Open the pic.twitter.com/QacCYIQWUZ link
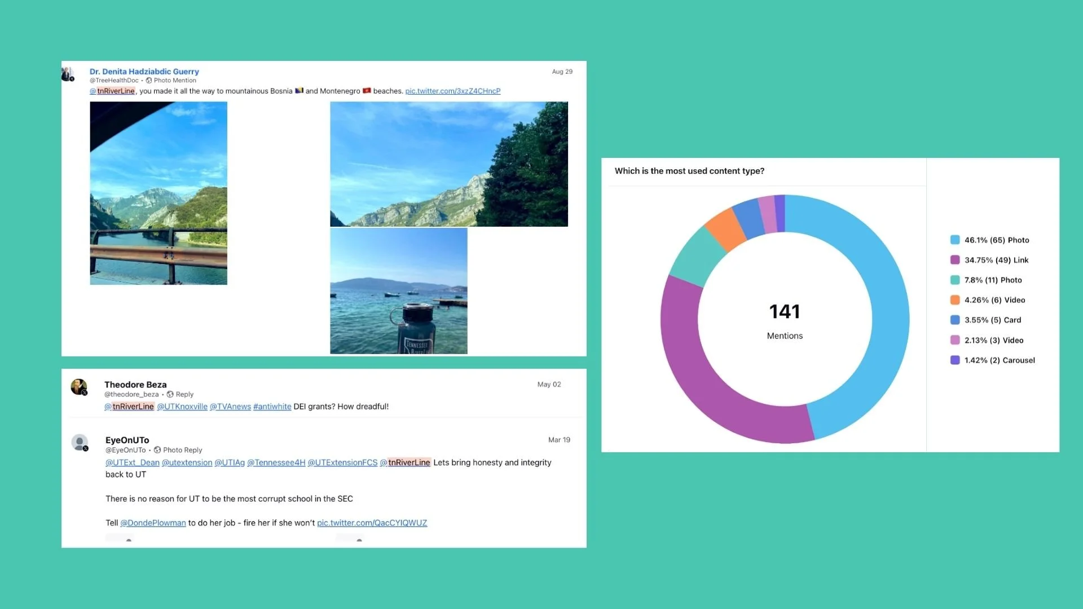The image size is (1083, 609). [x=372, y=523]
